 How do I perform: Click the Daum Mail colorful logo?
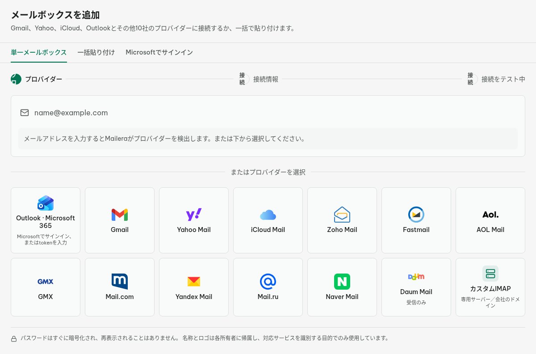pos(416,277)
